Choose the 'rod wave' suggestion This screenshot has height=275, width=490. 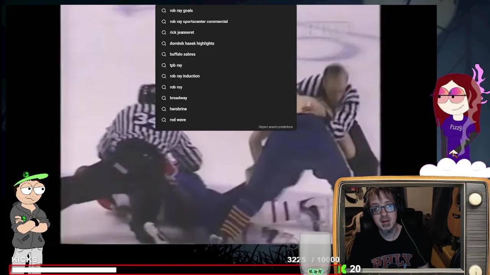coord(226,120)
